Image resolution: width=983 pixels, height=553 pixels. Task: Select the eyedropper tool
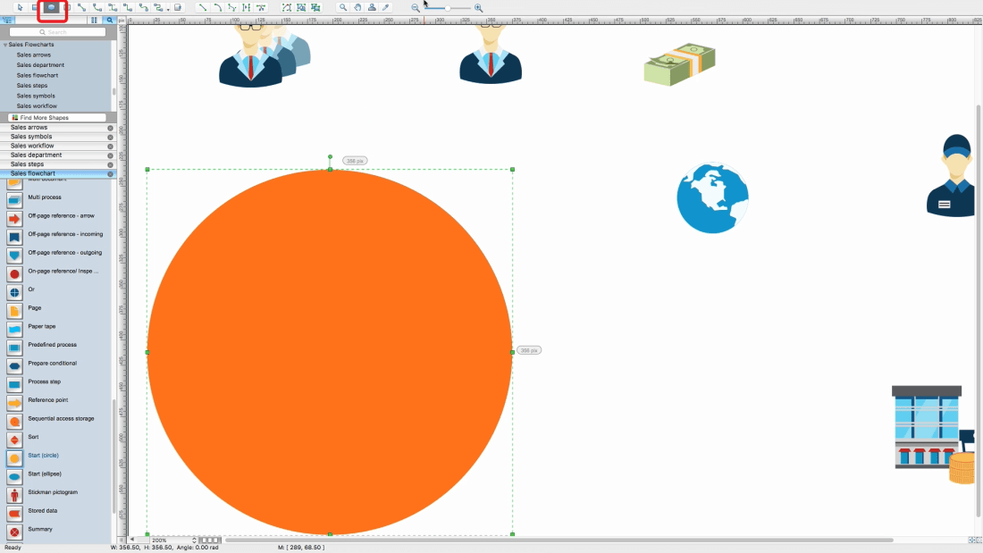pyautogui.click(x=386, y=7)
